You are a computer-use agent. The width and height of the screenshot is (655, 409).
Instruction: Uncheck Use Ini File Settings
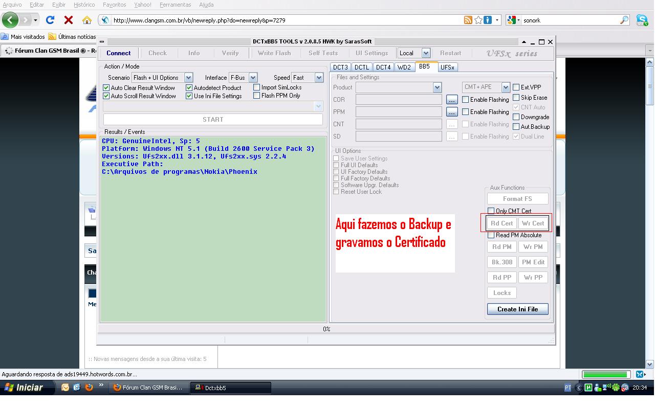(x=189, y=96)
